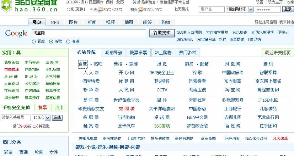Click tomorrow's weather icon
Screen dimensions: 294x156
(x=141, y=9)
